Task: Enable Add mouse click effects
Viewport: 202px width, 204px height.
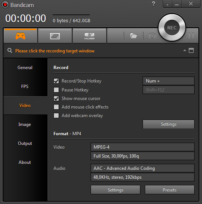Action: click(x=56, y=107)
